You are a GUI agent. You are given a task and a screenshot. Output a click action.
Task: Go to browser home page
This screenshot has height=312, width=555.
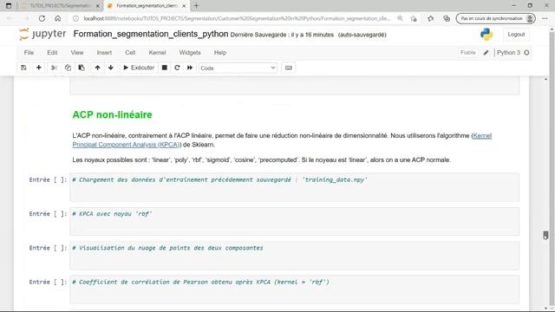(x=58, y=18)
